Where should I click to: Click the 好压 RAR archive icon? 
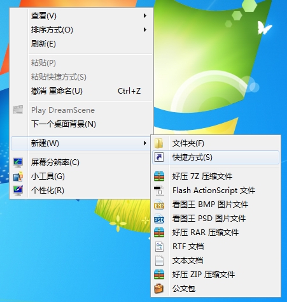pos(159,233)
